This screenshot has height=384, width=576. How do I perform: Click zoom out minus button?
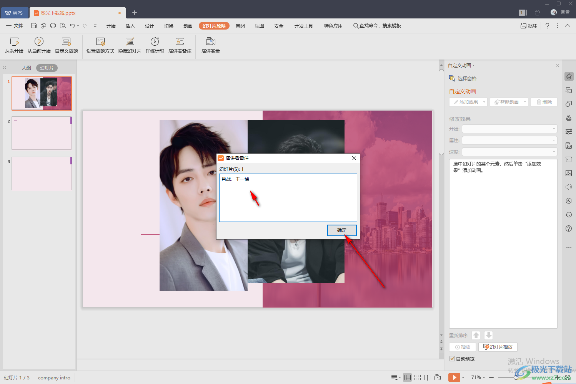coord(491,377)
